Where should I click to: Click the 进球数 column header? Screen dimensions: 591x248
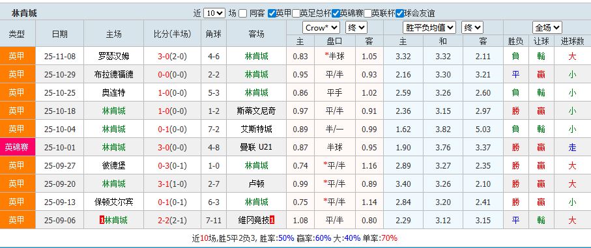(x=572, y=41)
